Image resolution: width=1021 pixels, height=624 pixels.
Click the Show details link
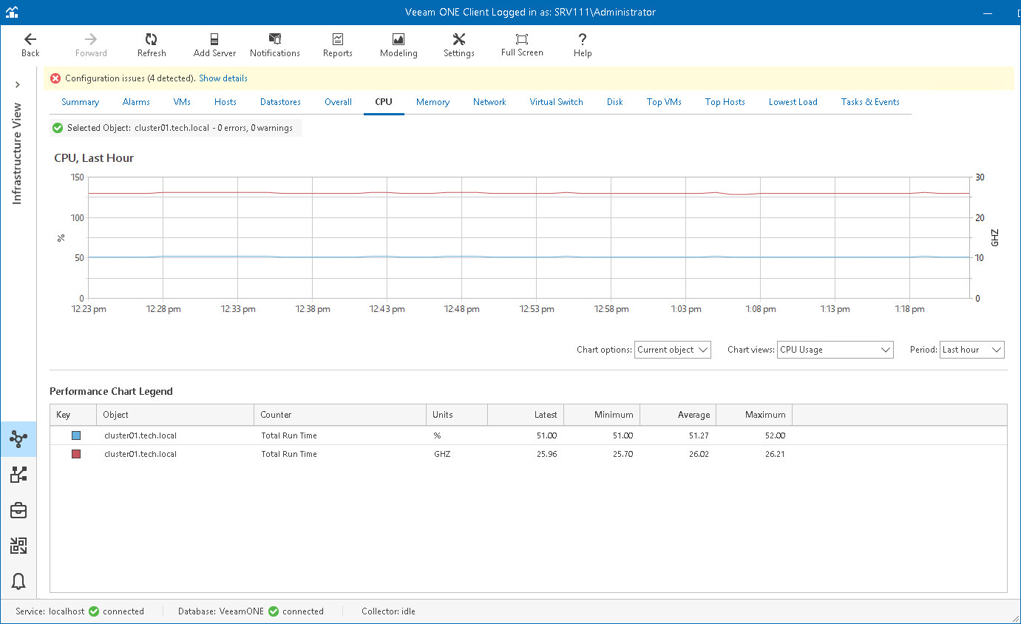tap(223, 78)
